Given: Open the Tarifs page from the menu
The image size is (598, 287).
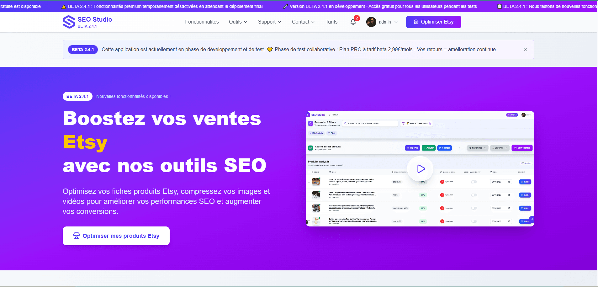Looking at the screenshot, I should [x=331, y=22].
